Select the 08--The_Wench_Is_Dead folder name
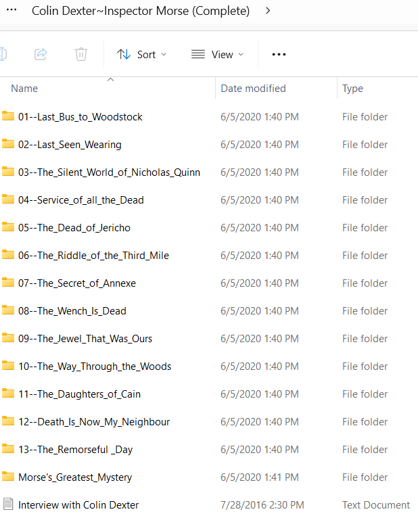The image size is (418, 518). click(x=72, y=311)
